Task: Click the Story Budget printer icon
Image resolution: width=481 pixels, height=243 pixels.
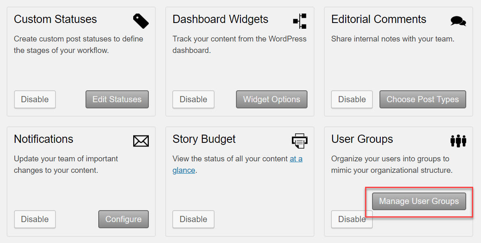Action: [299, 141]
